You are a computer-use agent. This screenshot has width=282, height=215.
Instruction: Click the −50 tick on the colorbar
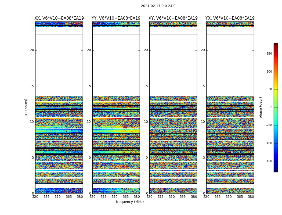coord(269,126)
